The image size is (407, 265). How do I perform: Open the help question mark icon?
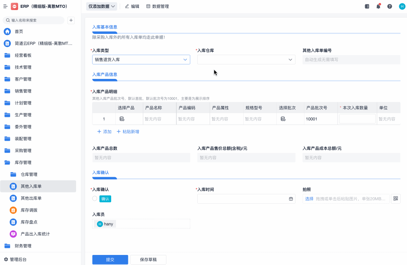click(x=389, y=6)
